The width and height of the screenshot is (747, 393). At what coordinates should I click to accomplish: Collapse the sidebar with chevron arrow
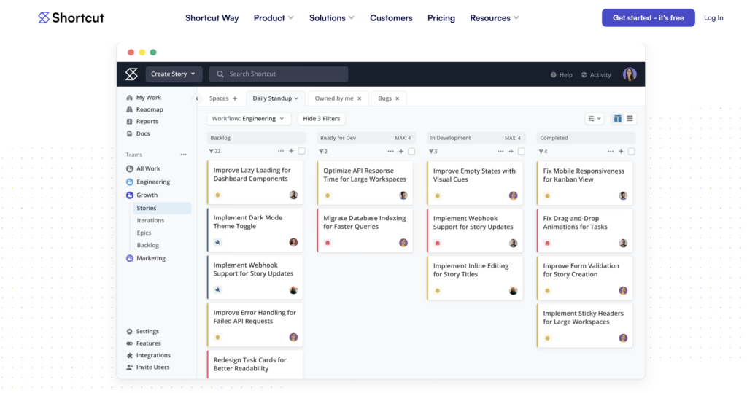pos(197,98)
